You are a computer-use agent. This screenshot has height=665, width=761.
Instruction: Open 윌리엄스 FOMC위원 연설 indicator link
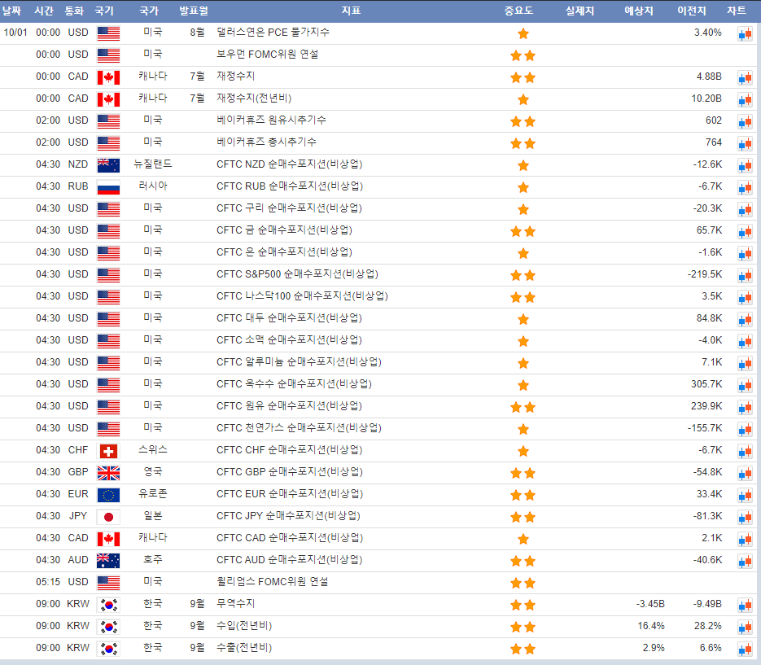(x=272, y=583)
